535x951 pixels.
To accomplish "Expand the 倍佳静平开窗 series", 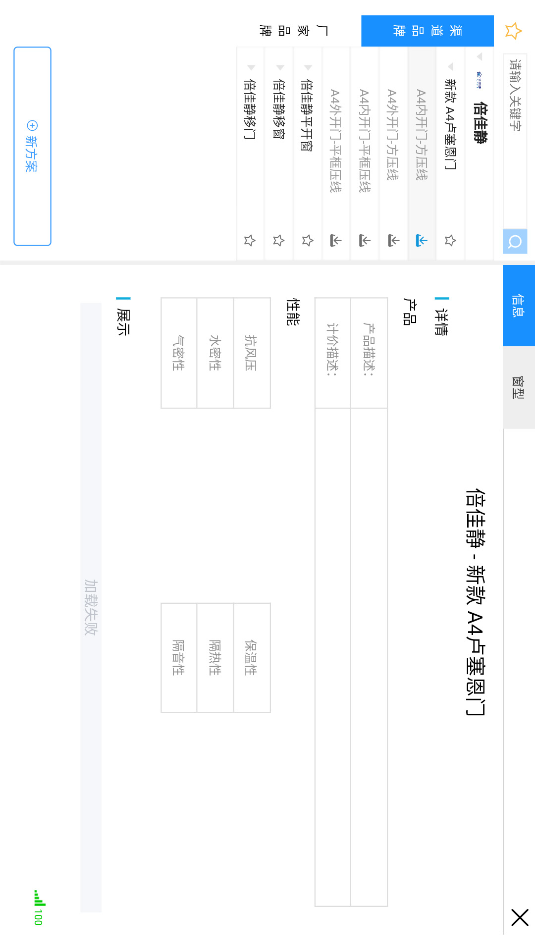I will (308, 67).
